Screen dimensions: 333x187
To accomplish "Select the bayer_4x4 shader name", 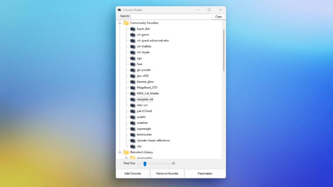I will tap(143, 29).
